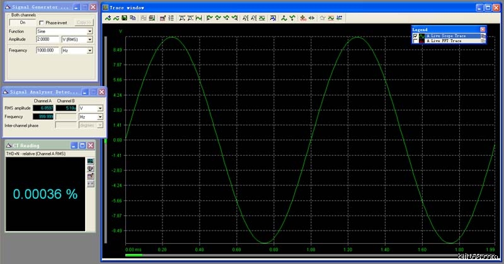Click the first trace icon in the toolbar

coord(108,18)
